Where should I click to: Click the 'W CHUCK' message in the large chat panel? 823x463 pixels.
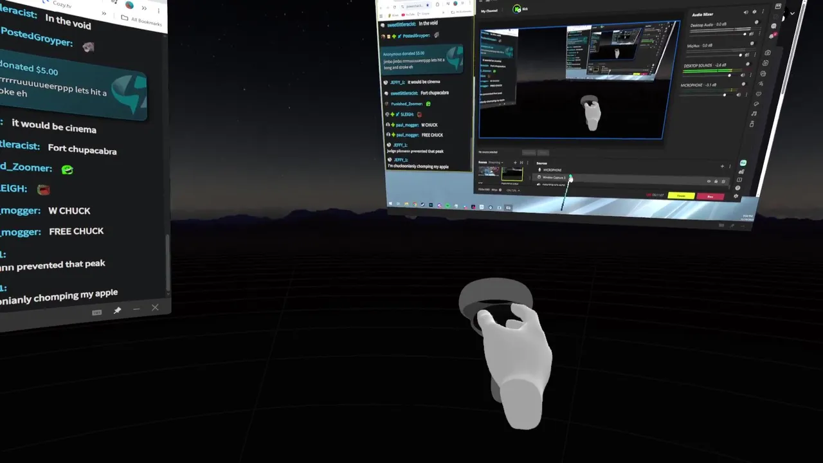pos(69,211)
